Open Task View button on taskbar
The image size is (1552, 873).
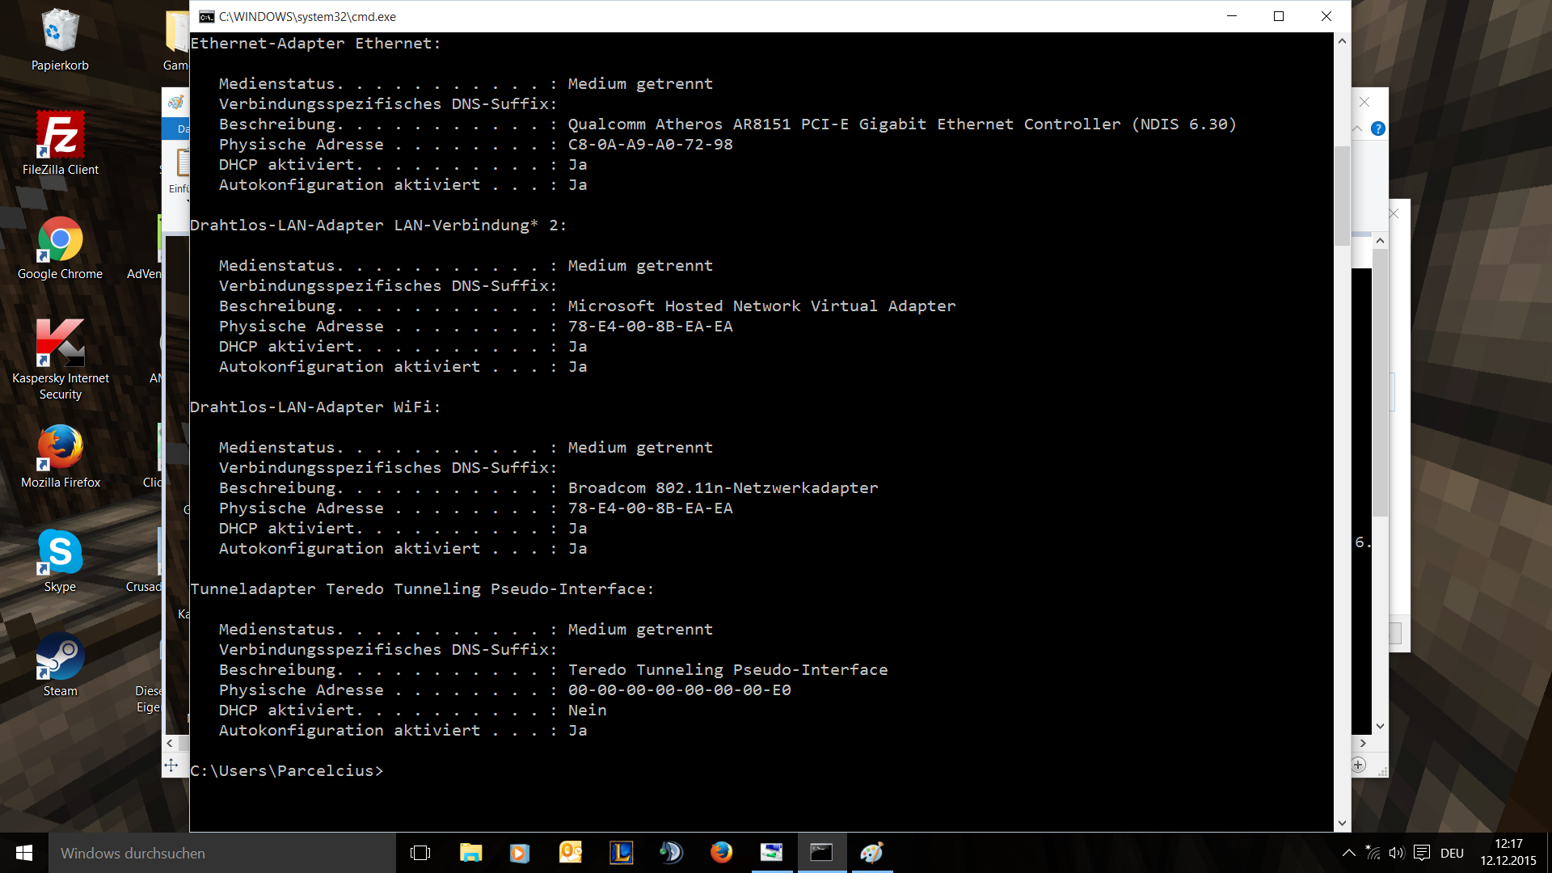pos(420,853)
